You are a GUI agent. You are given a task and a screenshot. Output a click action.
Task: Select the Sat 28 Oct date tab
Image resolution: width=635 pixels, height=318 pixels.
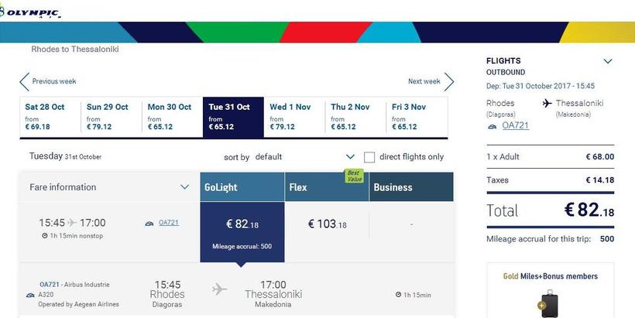[x=50, y=117]
